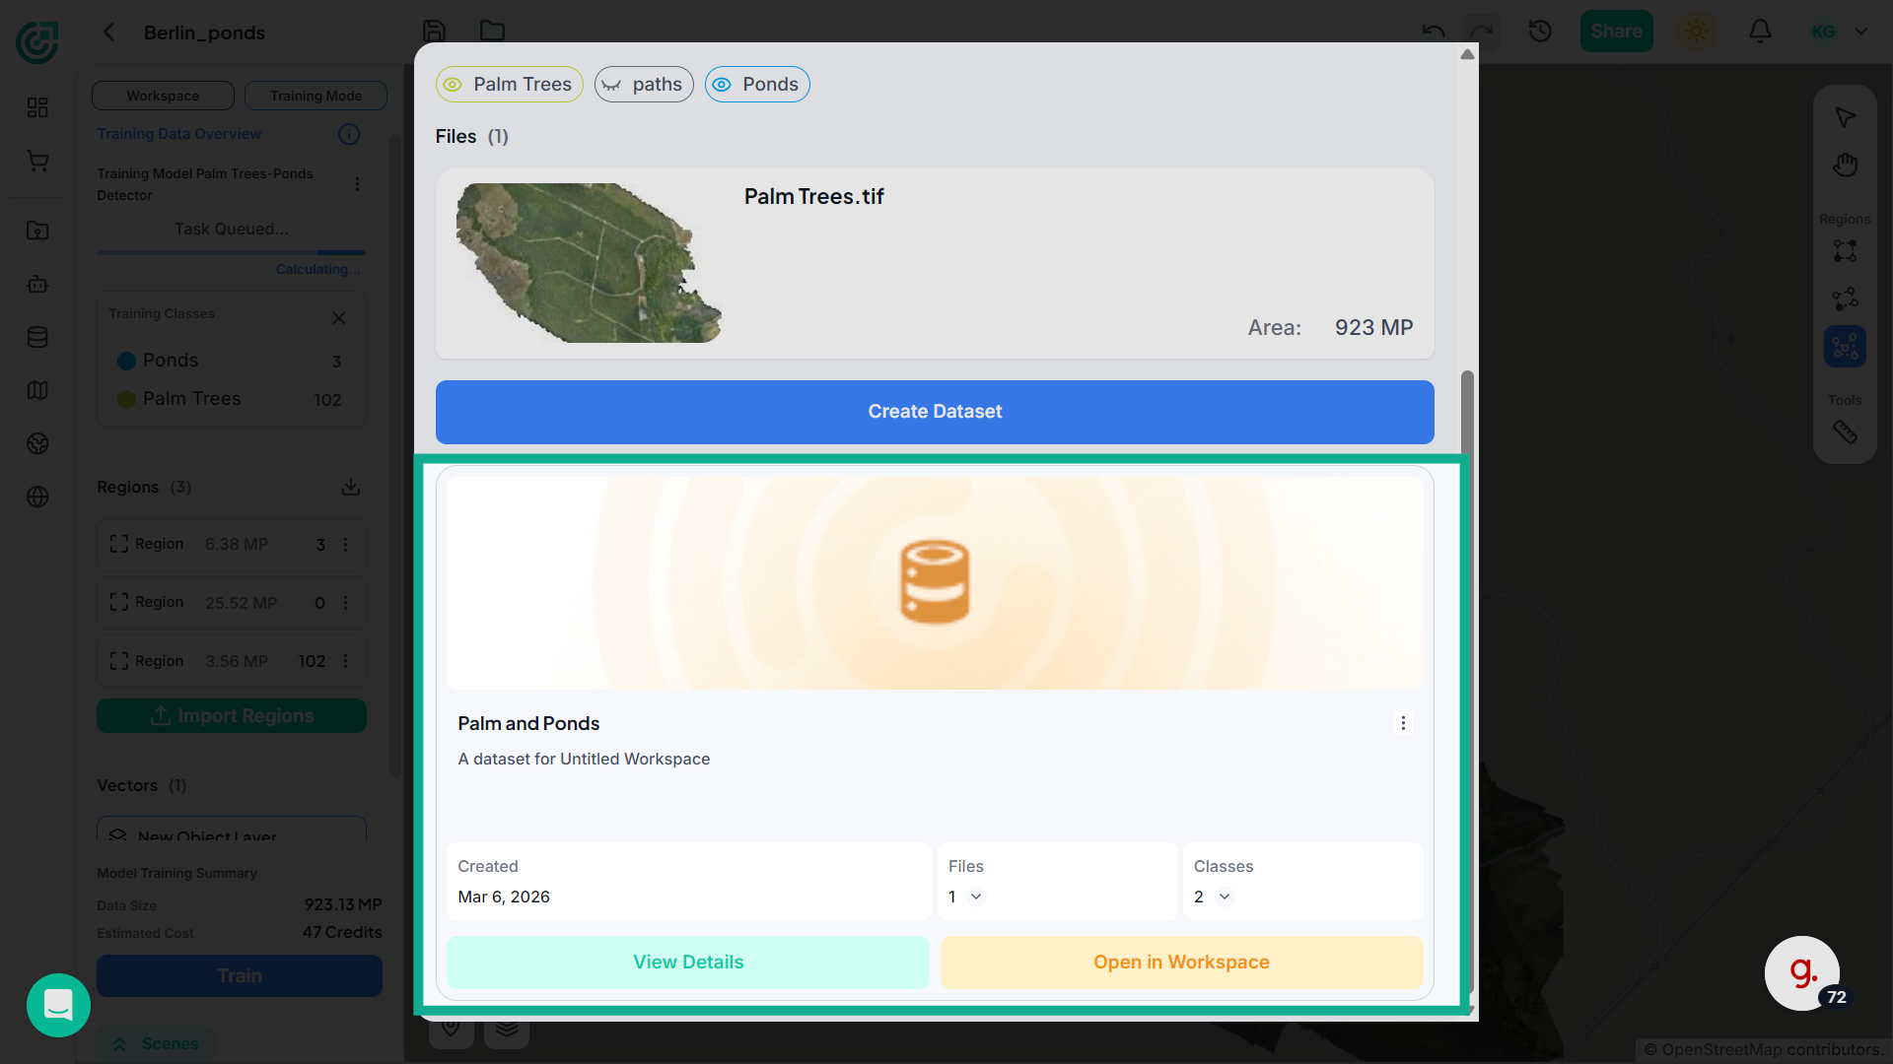Open the chat support bubble
The image size is (1893, 1064).
(x=58, y=1005)
